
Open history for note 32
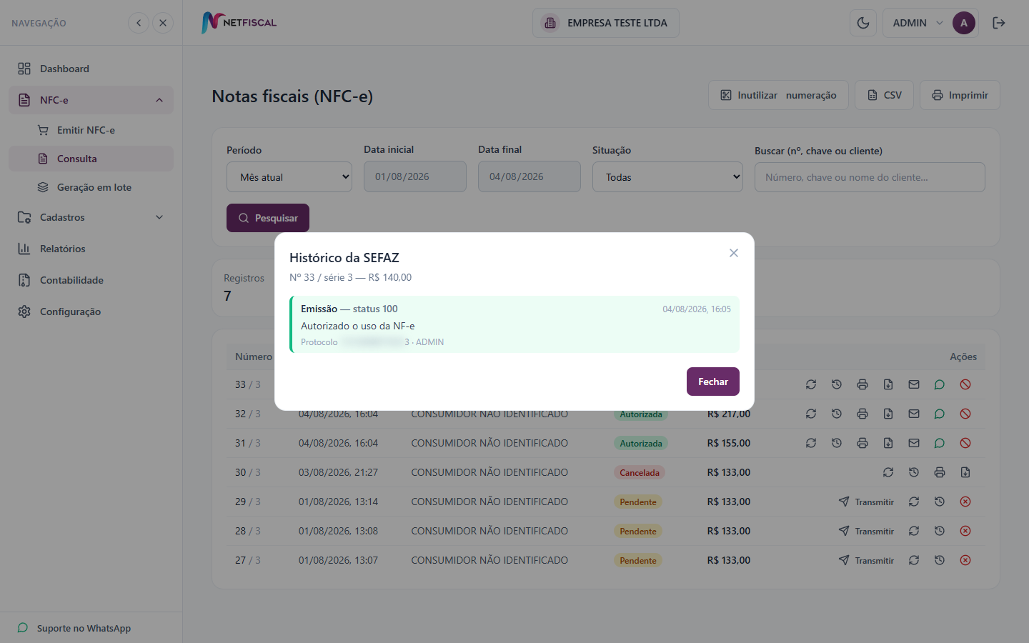pyautogui.click(x=837, y=414)
